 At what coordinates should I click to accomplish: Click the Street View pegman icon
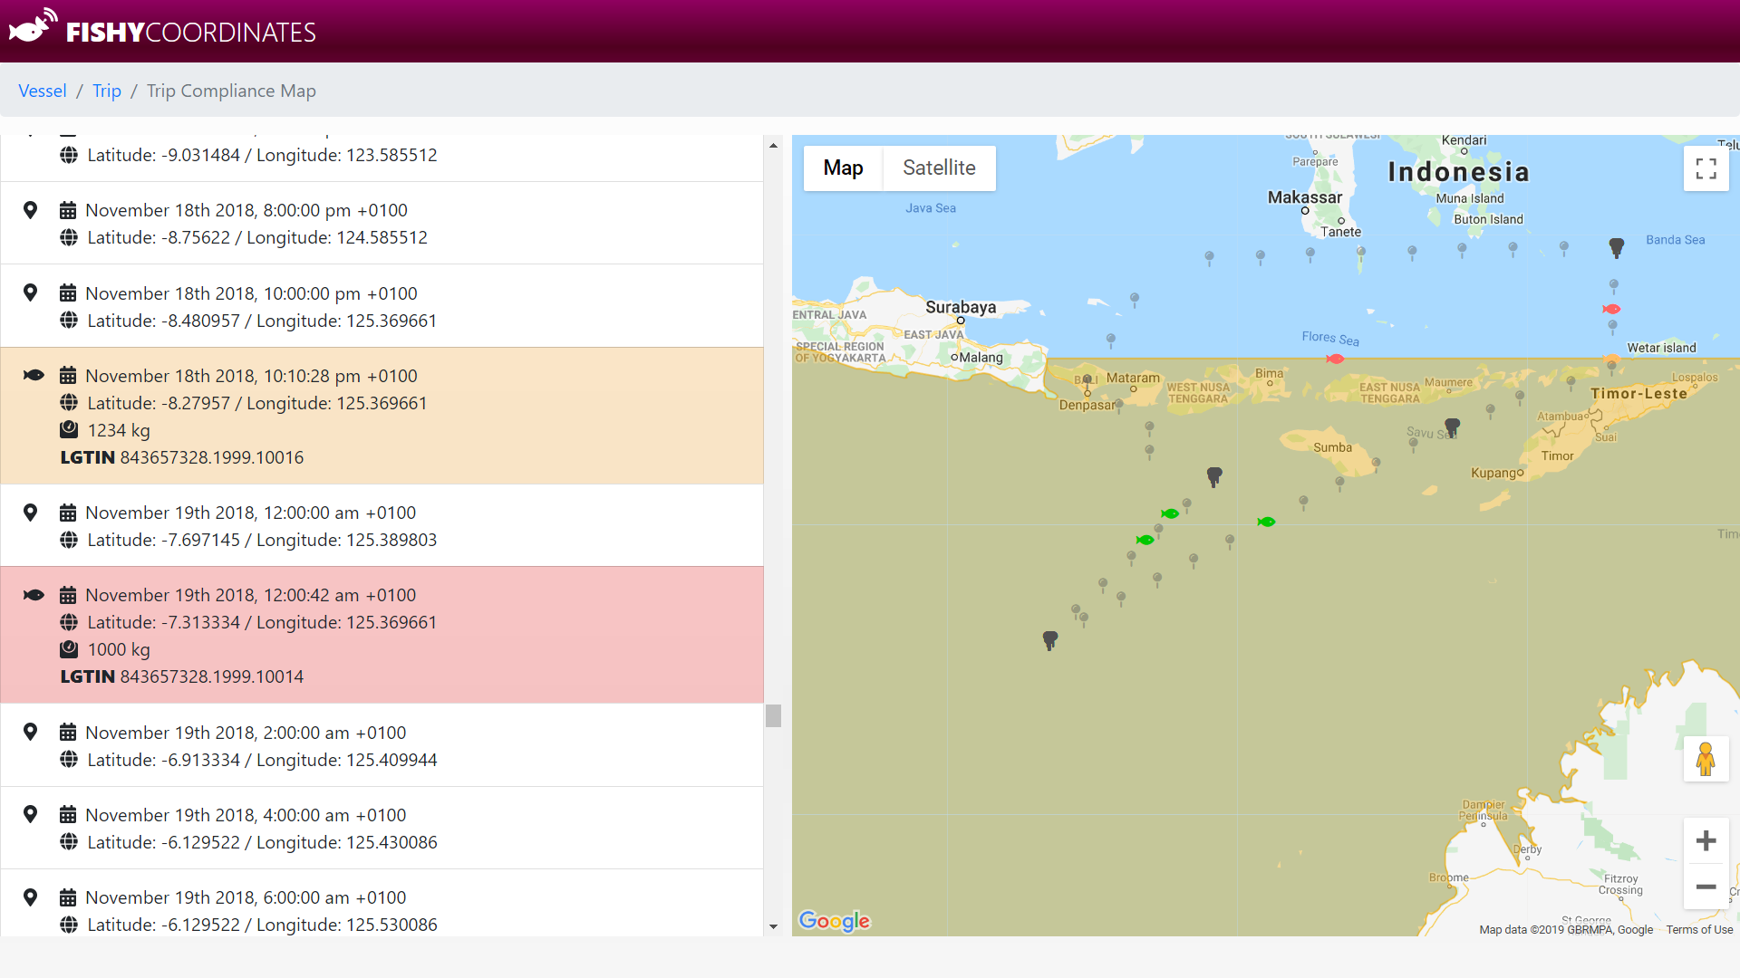pyautogui.click(x=1706, y=759)
